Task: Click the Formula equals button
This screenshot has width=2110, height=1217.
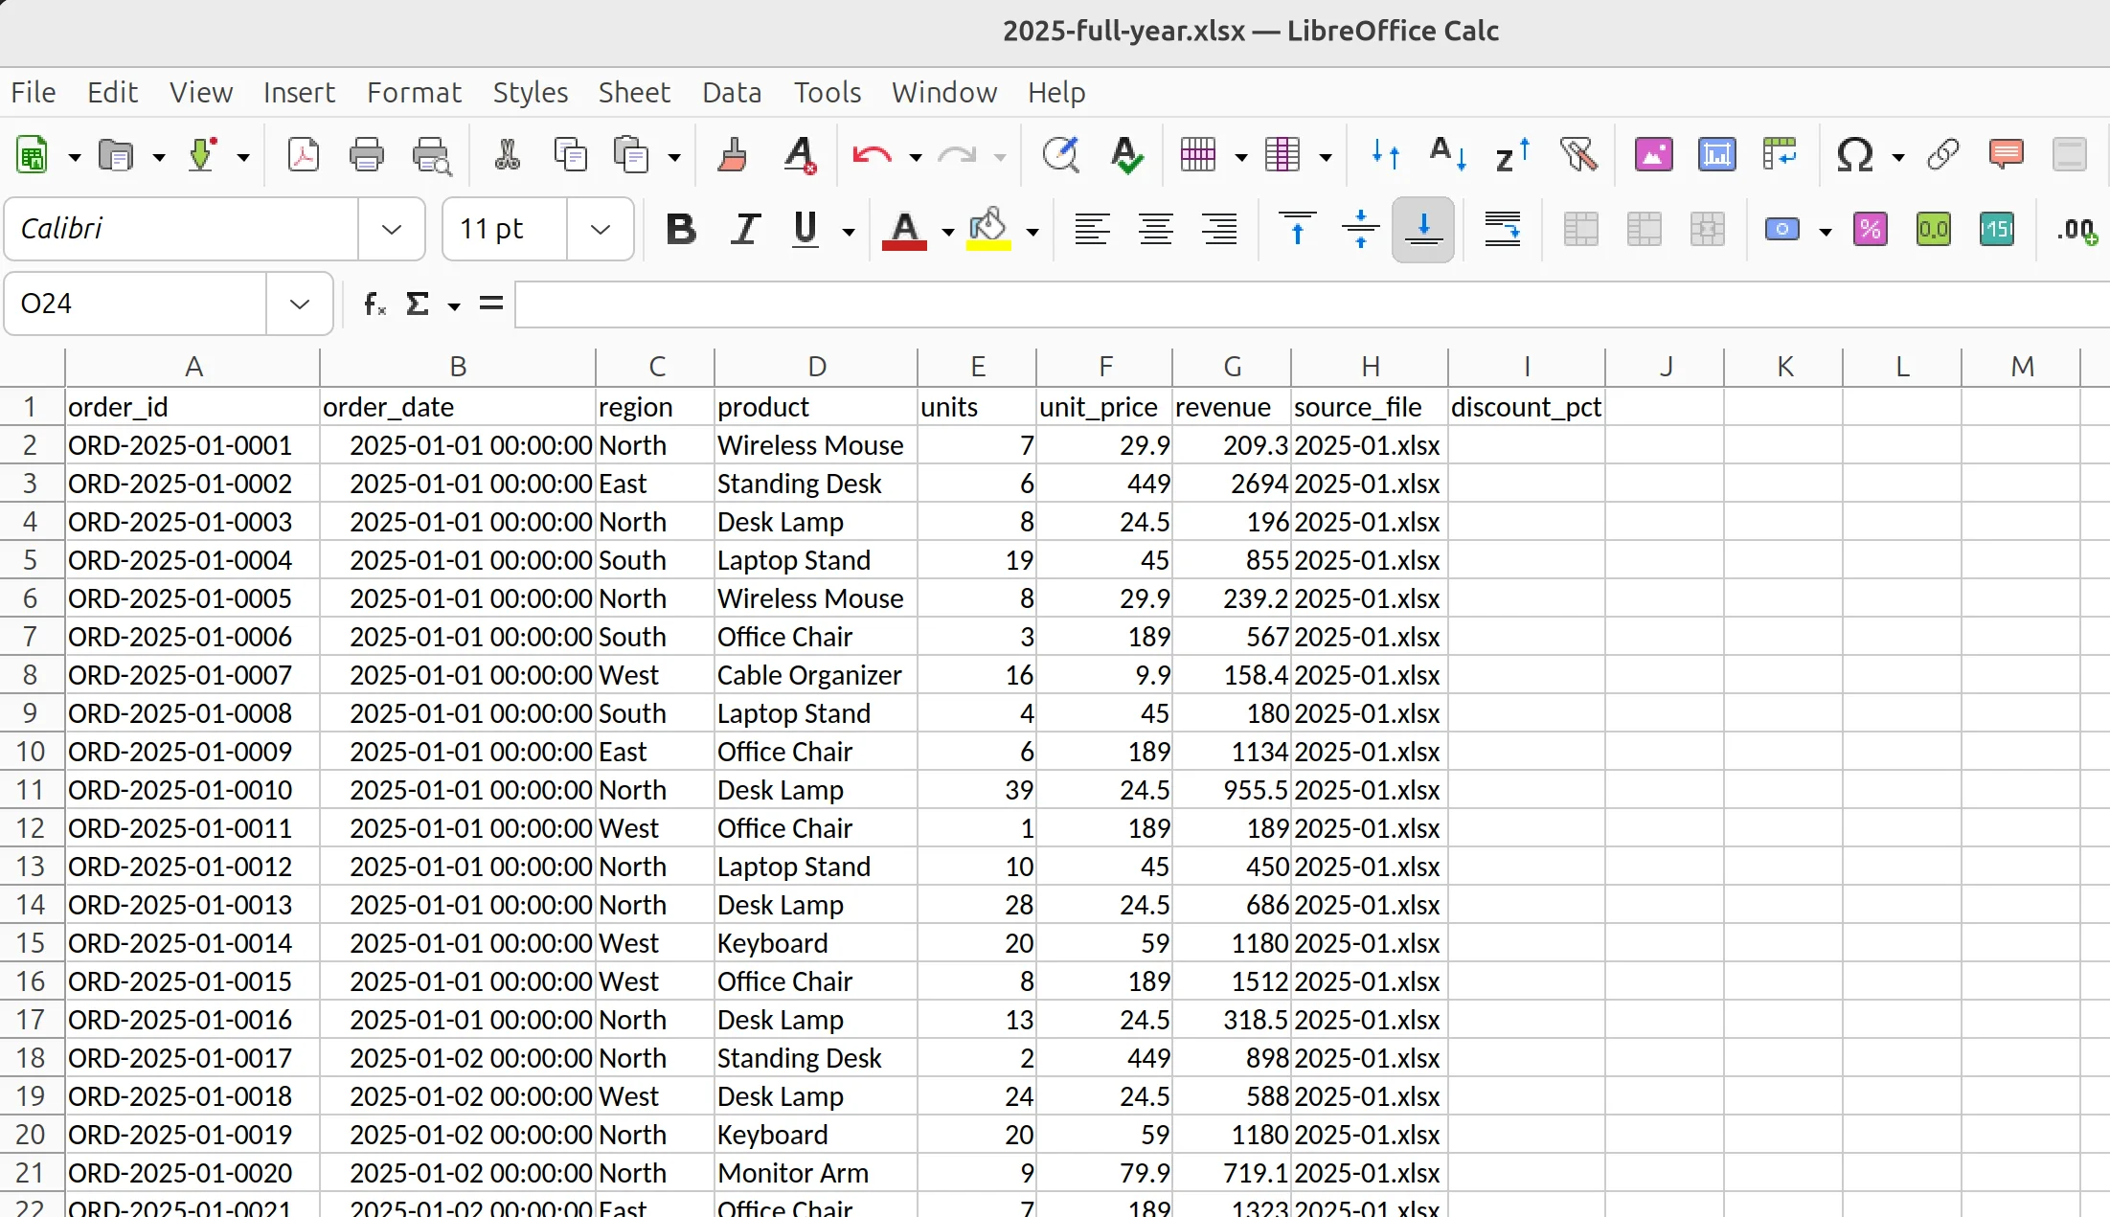Action: pos(491,304)
